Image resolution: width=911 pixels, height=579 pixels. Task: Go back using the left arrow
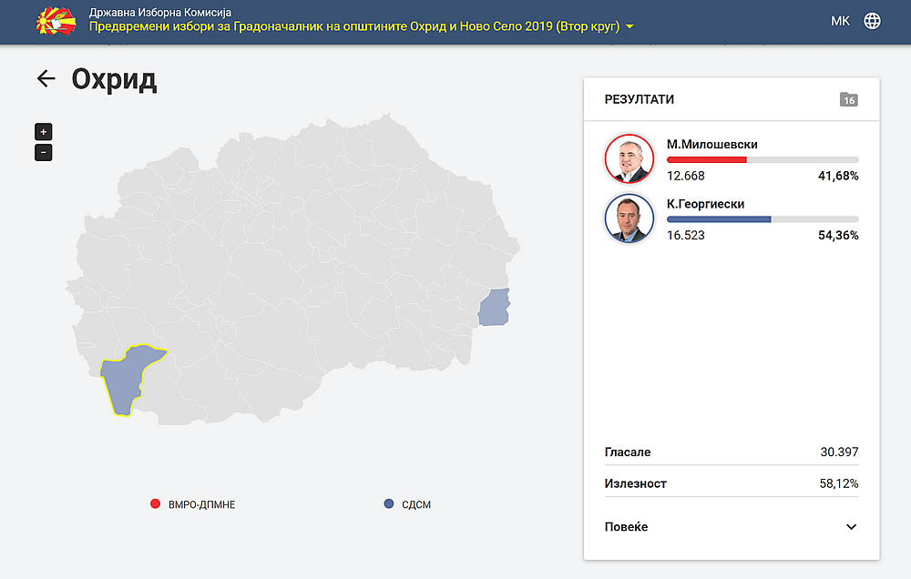46,78
